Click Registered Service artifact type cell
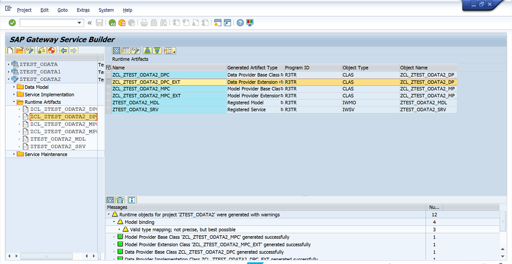The height and width of the screenshot is (264, 512). (x=246, y=110)
